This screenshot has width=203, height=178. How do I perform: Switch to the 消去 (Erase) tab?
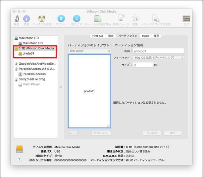click(111, 36)
